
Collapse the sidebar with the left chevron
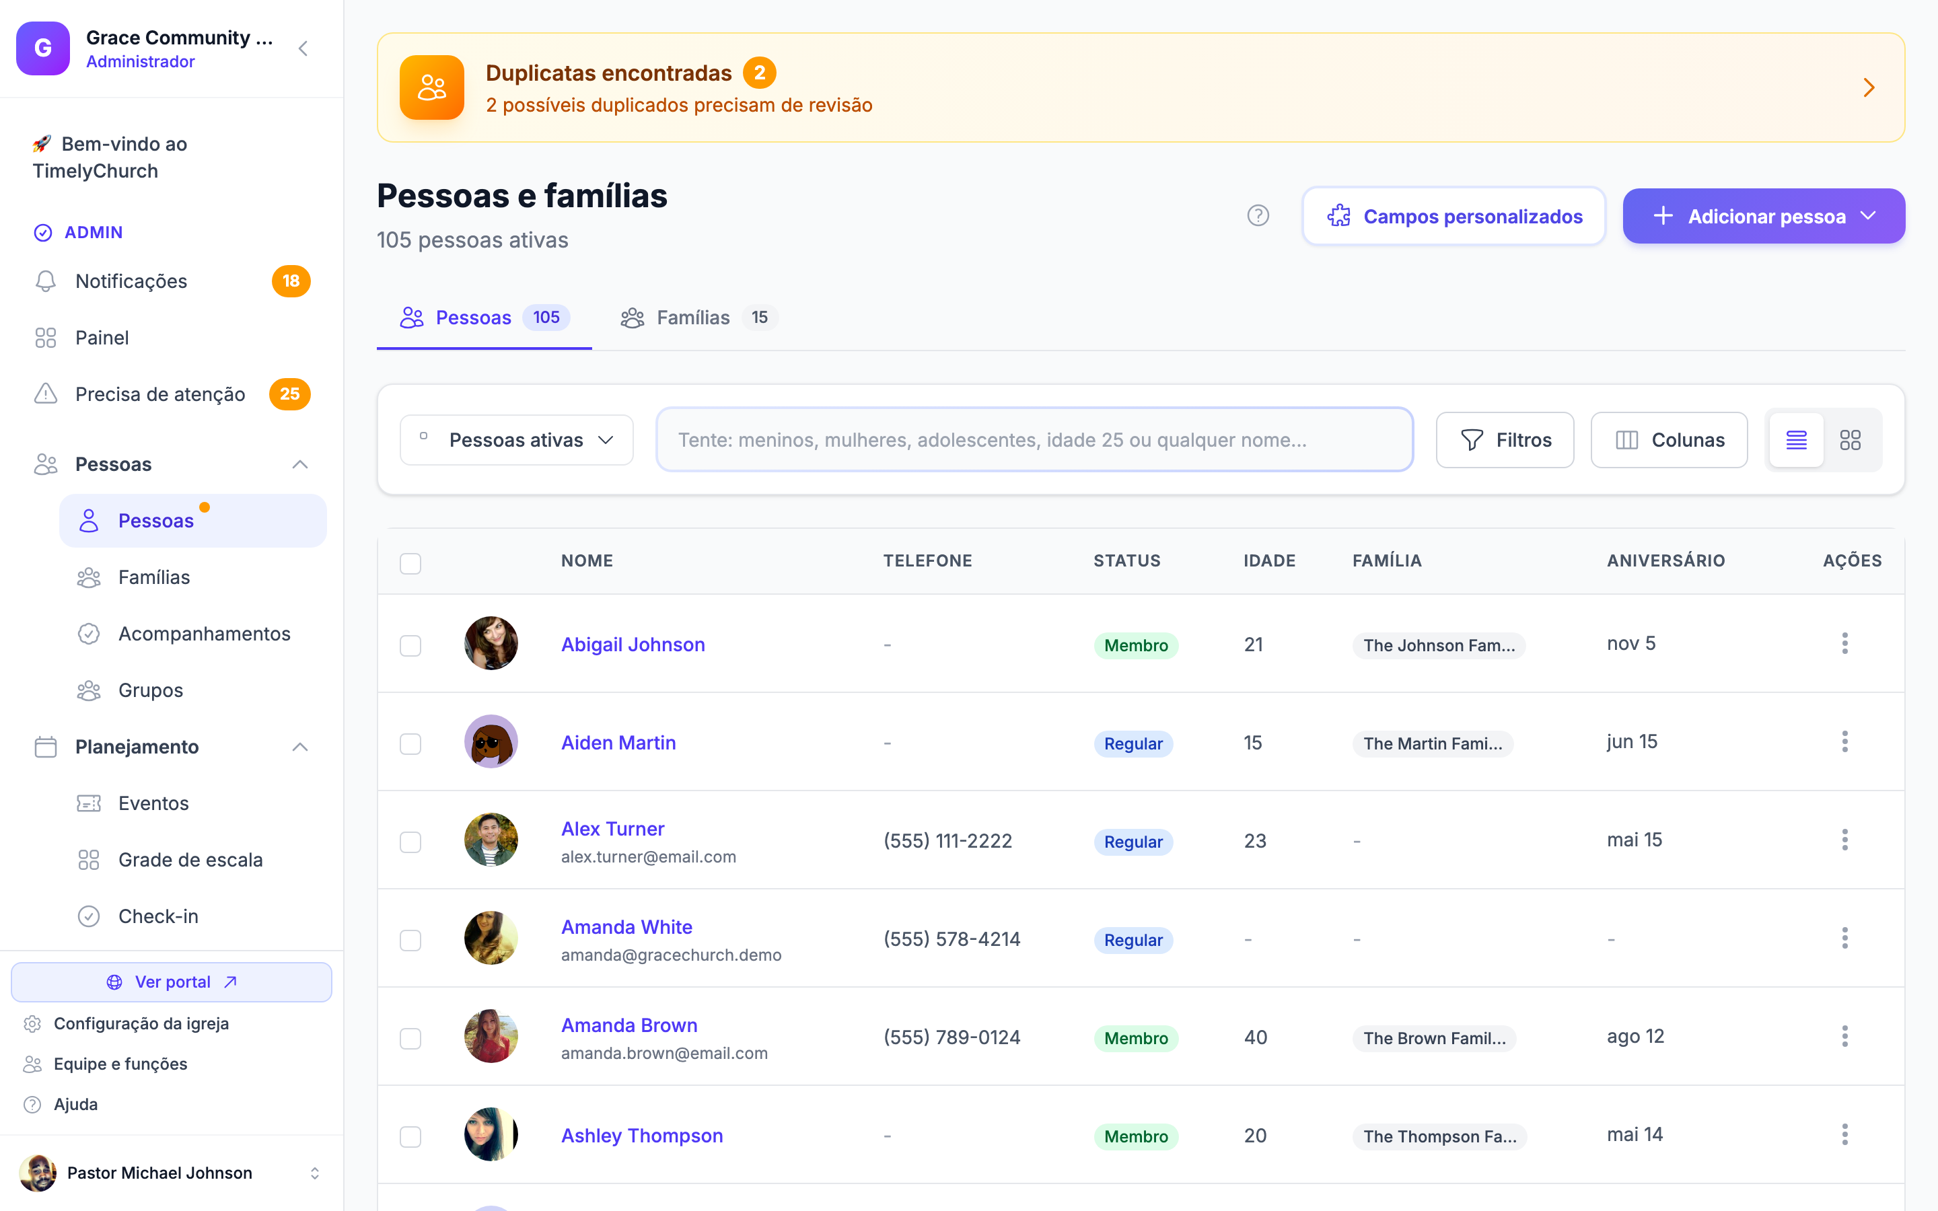click(303, 49)
